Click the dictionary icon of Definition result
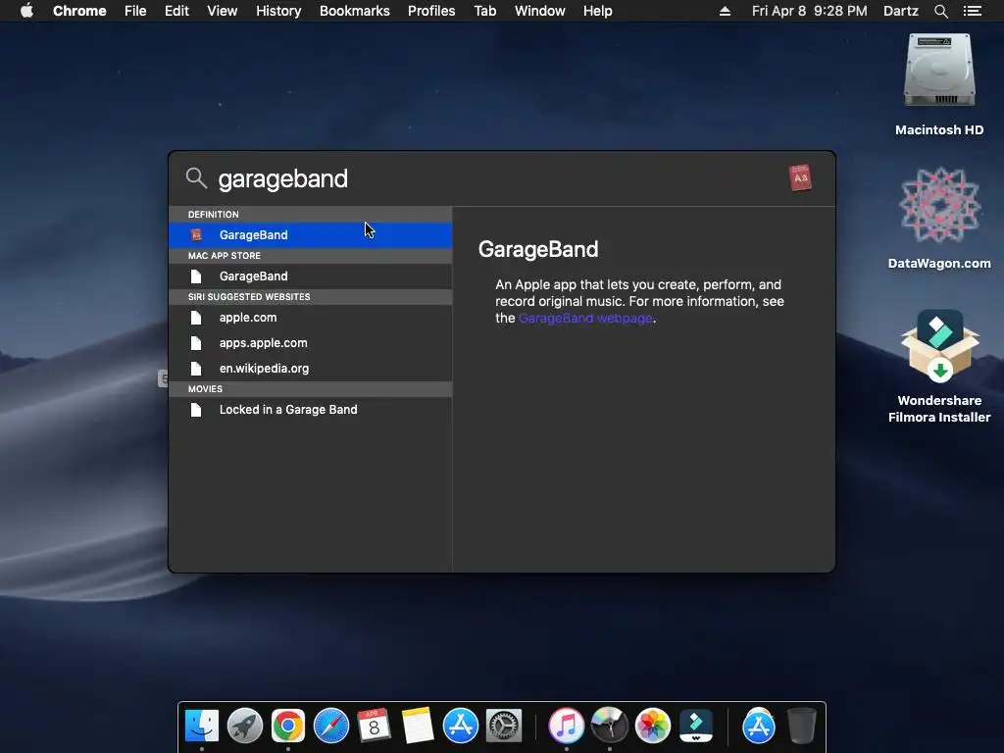The image size is (1004, 753). tap(196, 235)
